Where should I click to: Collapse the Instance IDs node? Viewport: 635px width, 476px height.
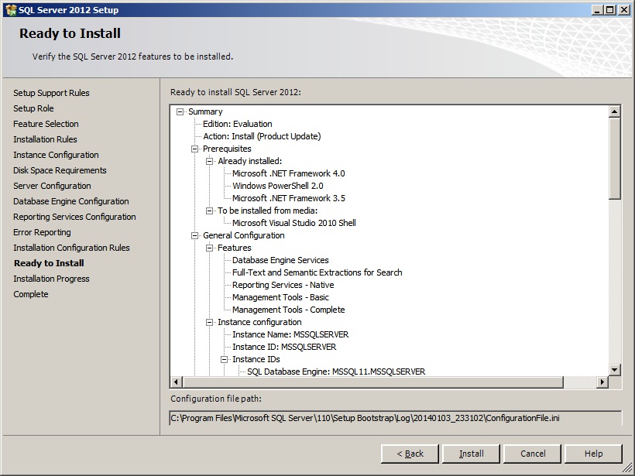point(225,359)
